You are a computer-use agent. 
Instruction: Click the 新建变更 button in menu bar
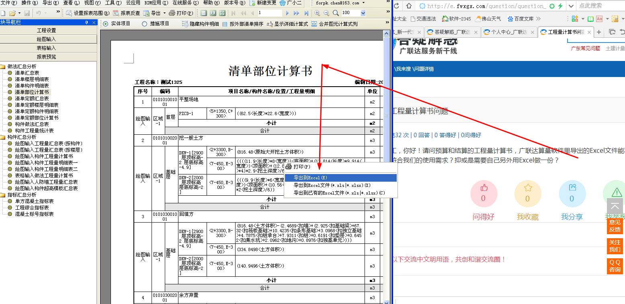pyautogui.click(x=263, y=3)
